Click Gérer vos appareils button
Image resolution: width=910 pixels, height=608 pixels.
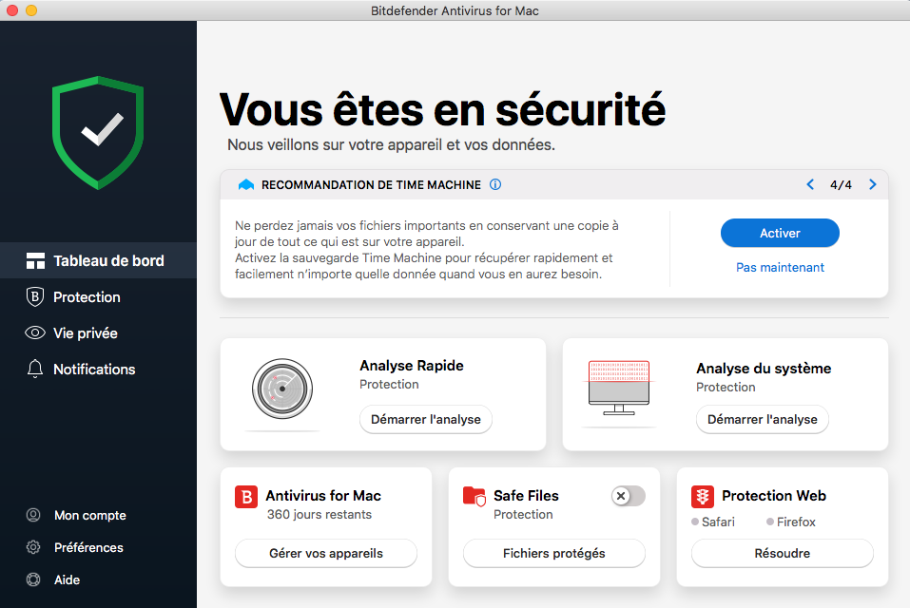point(325,554)
